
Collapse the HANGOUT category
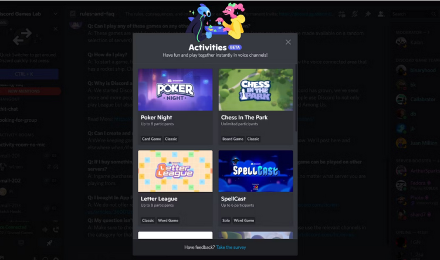tap(10, 99)
